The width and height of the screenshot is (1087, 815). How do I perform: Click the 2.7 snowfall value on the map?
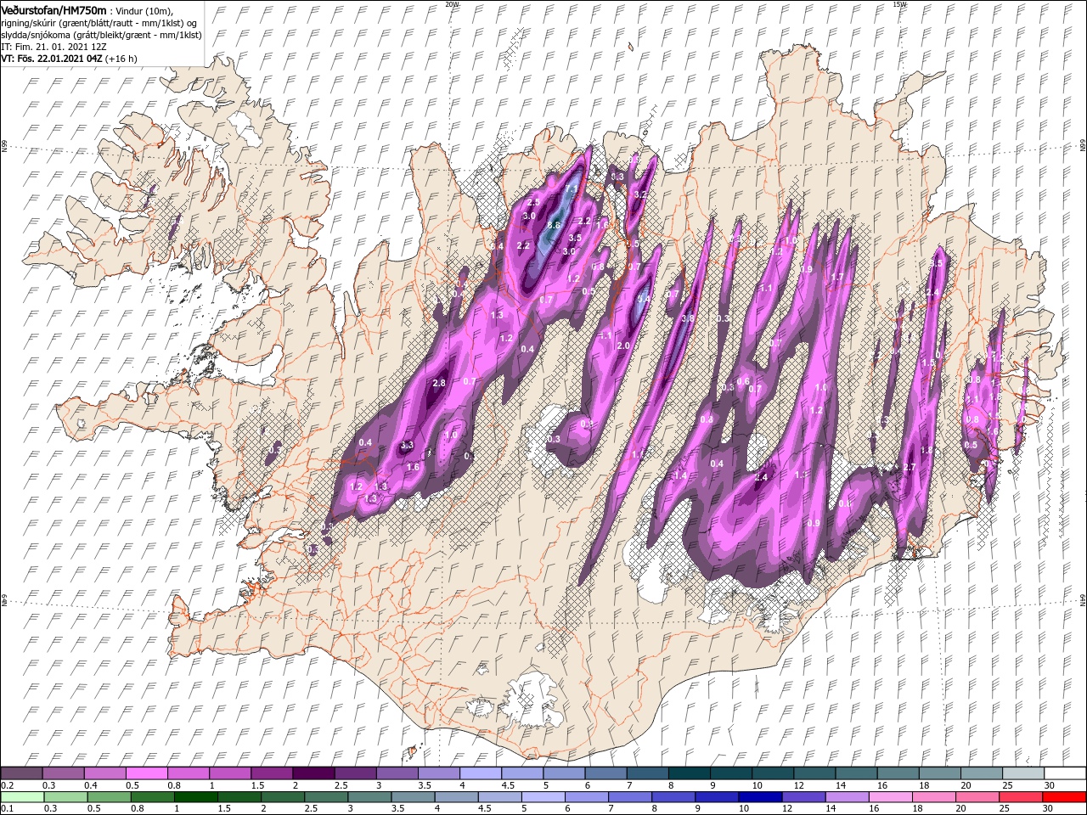pyautogui.click(x=910, y=468)
